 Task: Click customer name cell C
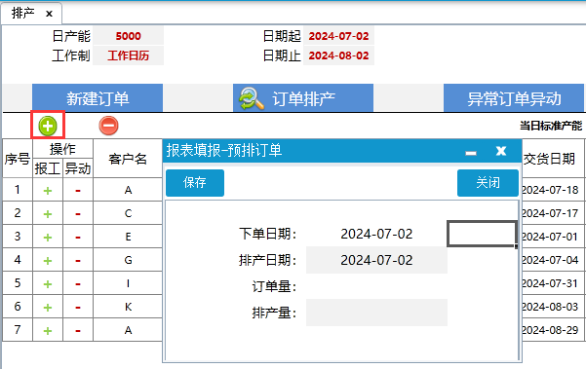pyautogui.click(x=128, y=213)
